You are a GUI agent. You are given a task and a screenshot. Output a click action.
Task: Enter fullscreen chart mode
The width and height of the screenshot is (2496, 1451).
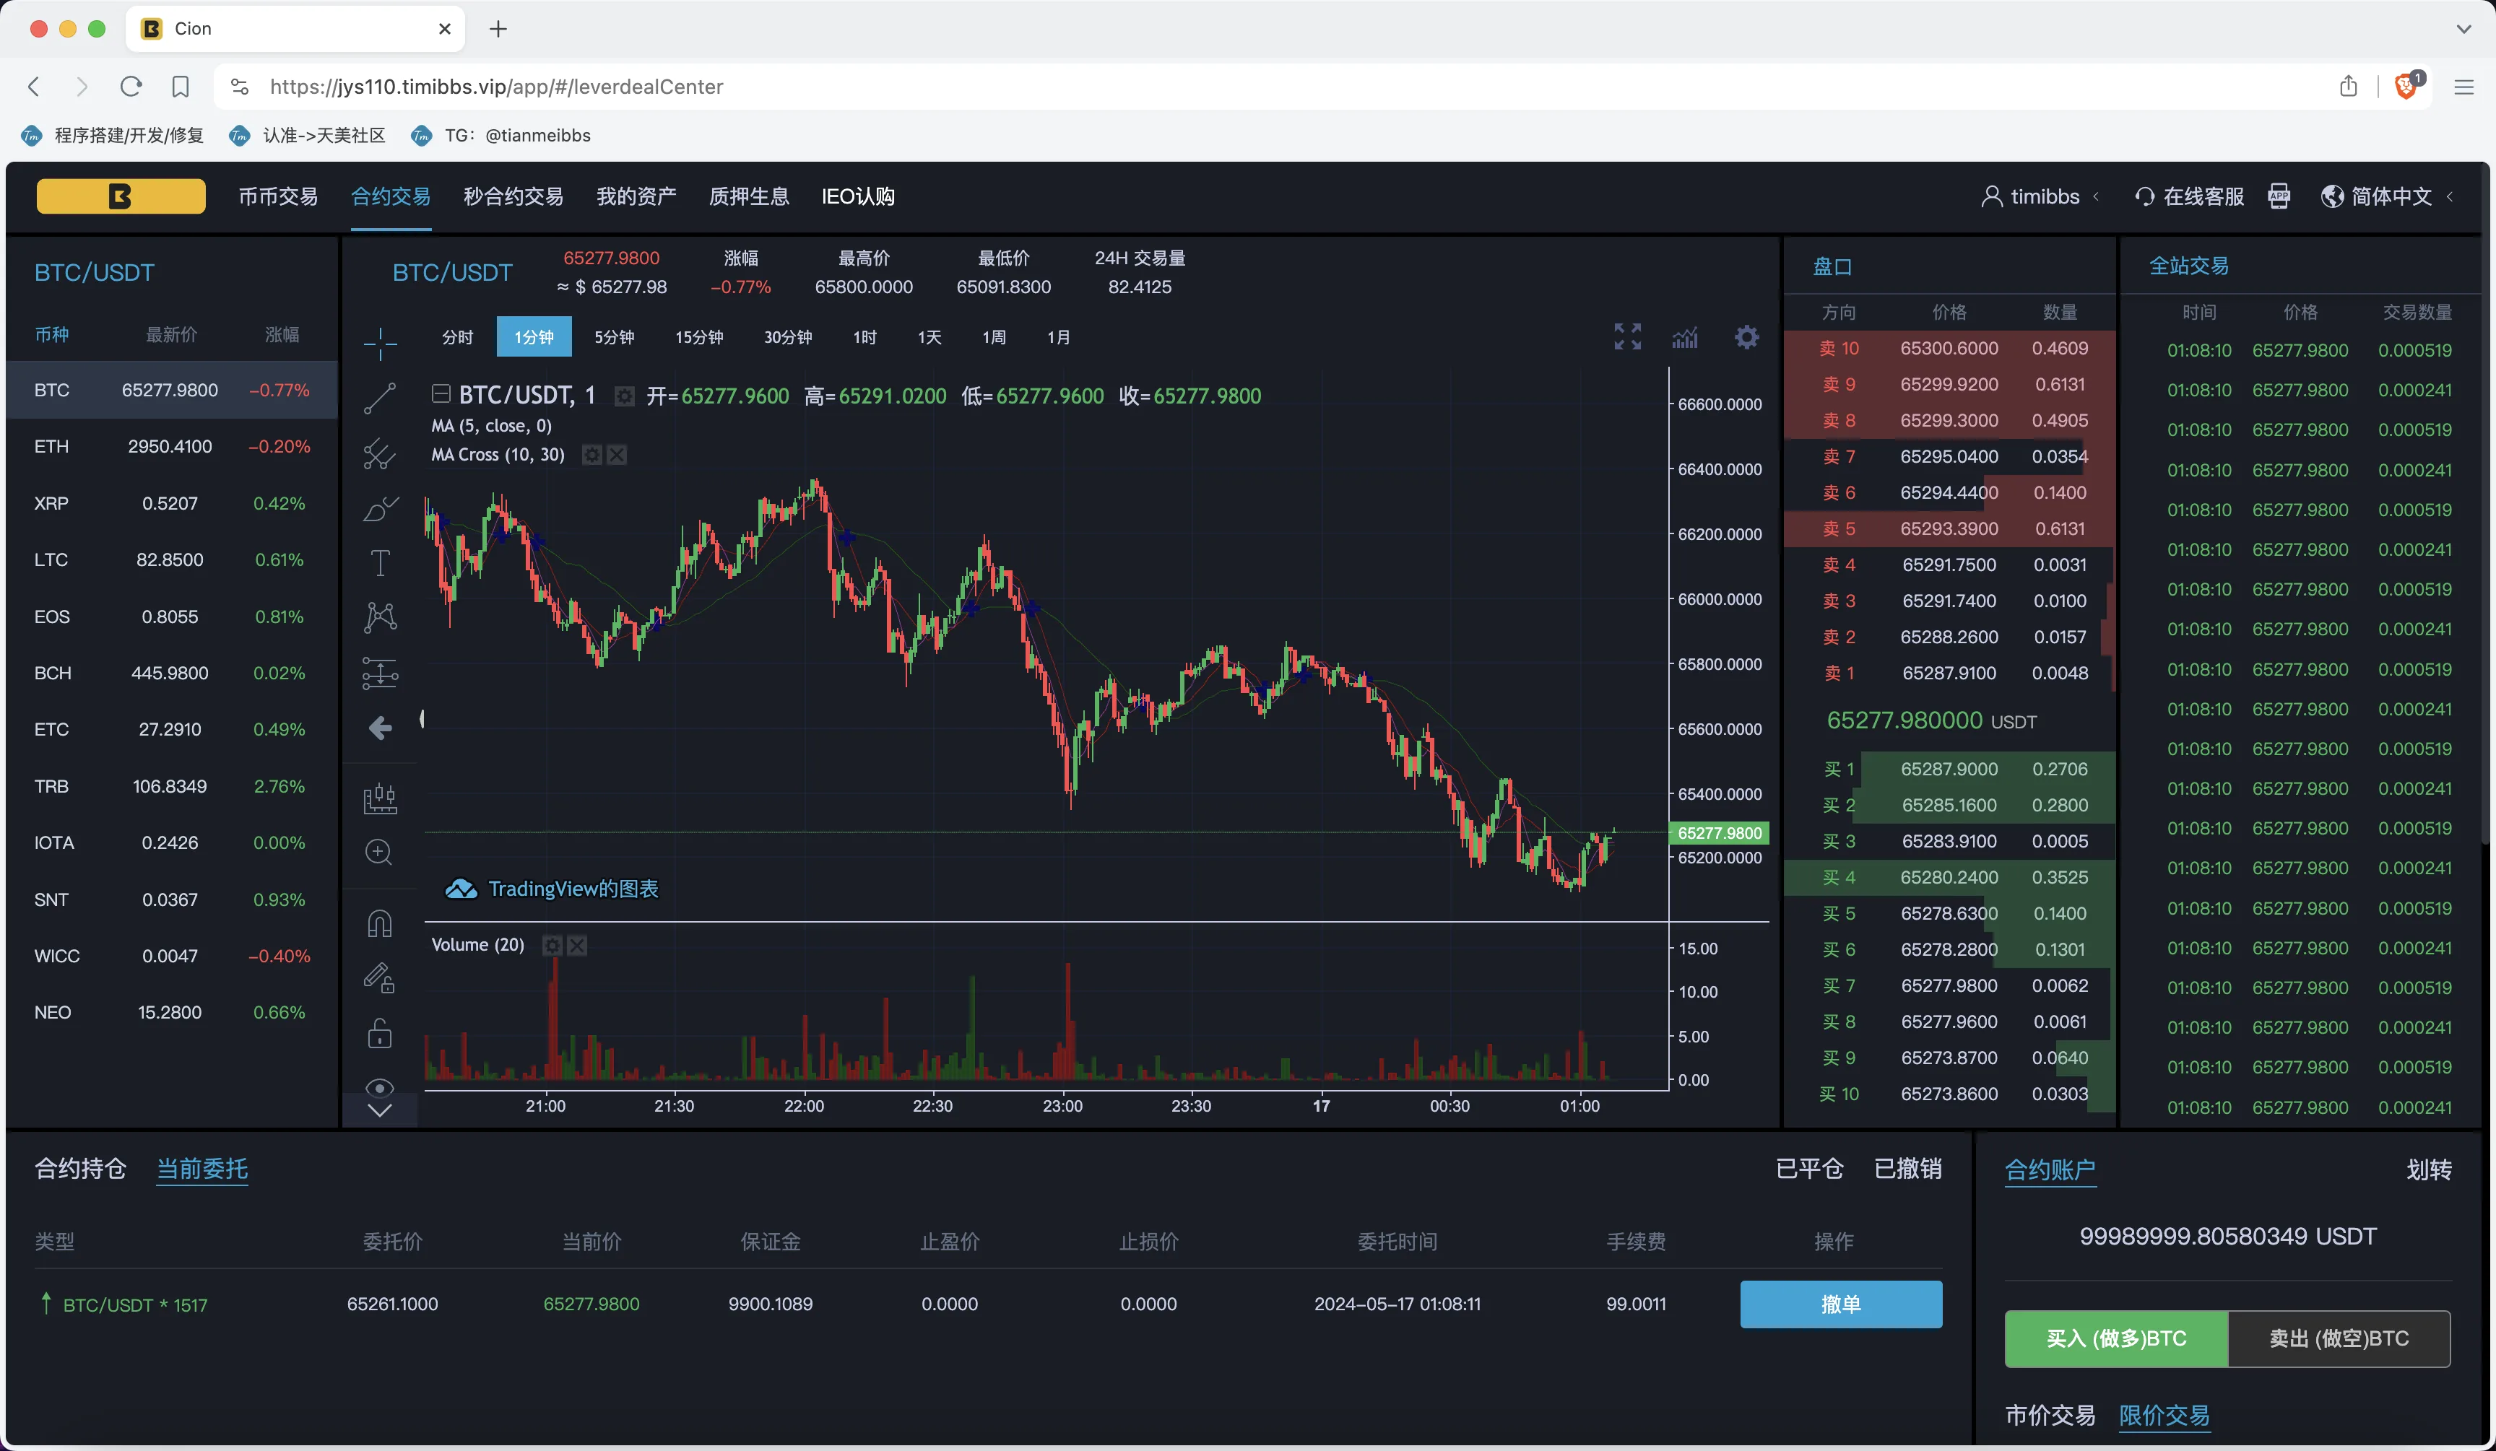[1627, 336]
